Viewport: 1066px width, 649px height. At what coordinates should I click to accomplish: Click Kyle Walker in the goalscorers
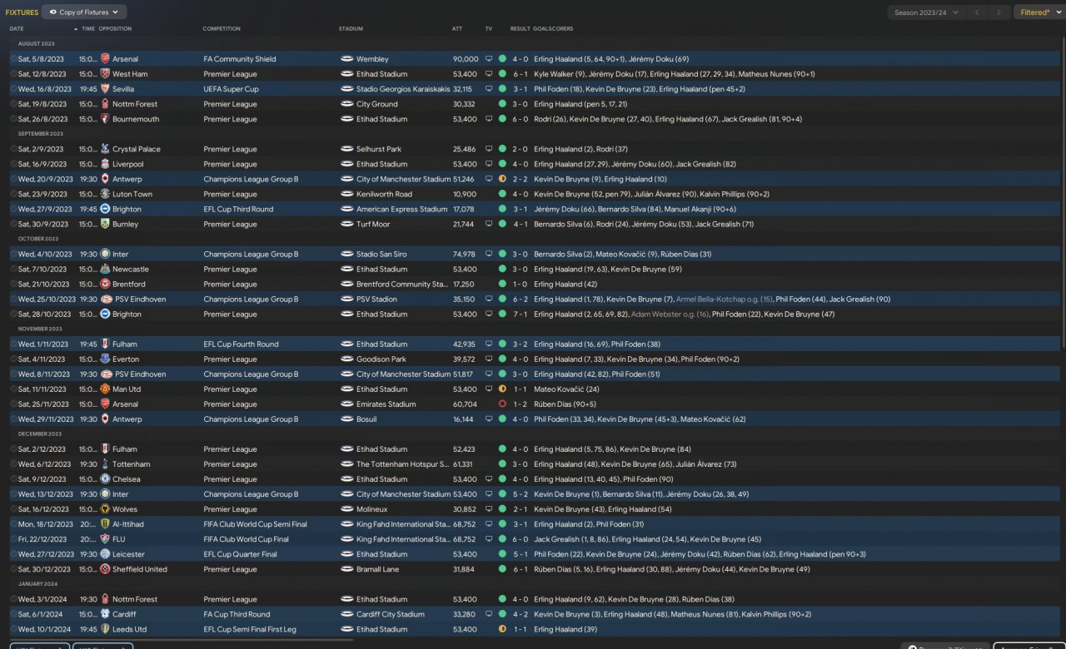(560, 74)
